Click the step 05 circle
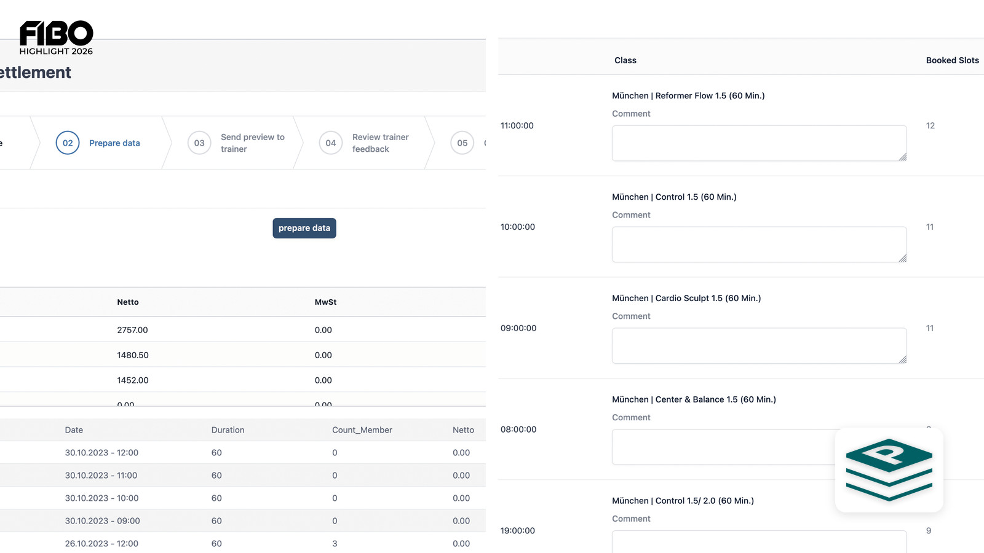The height and width of the screenshot is (553, 984). 462,143
